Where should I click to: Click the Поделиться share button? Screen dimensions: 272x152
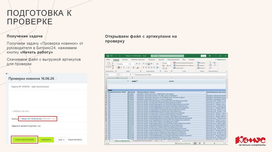220,60
